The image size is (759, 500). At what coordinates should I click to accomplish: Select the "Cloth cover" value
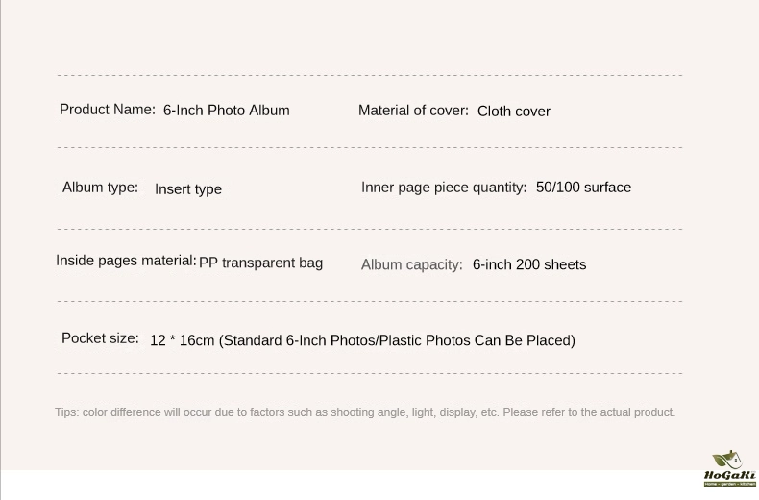(x=514, y=112)
